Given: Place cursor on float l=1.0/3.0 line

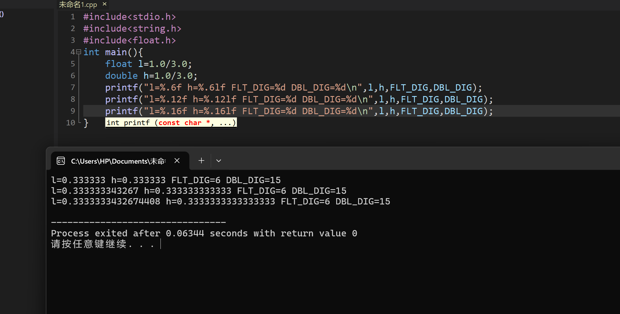Looking at the screenshot, I should point(148,64).
